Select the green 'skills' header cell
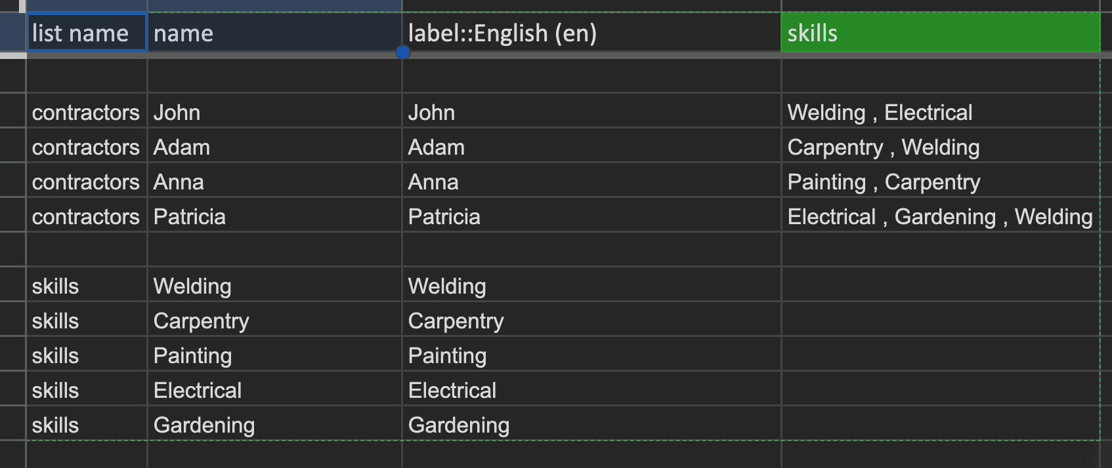The width and height of the screenshot is (1112, 468). 941,33
